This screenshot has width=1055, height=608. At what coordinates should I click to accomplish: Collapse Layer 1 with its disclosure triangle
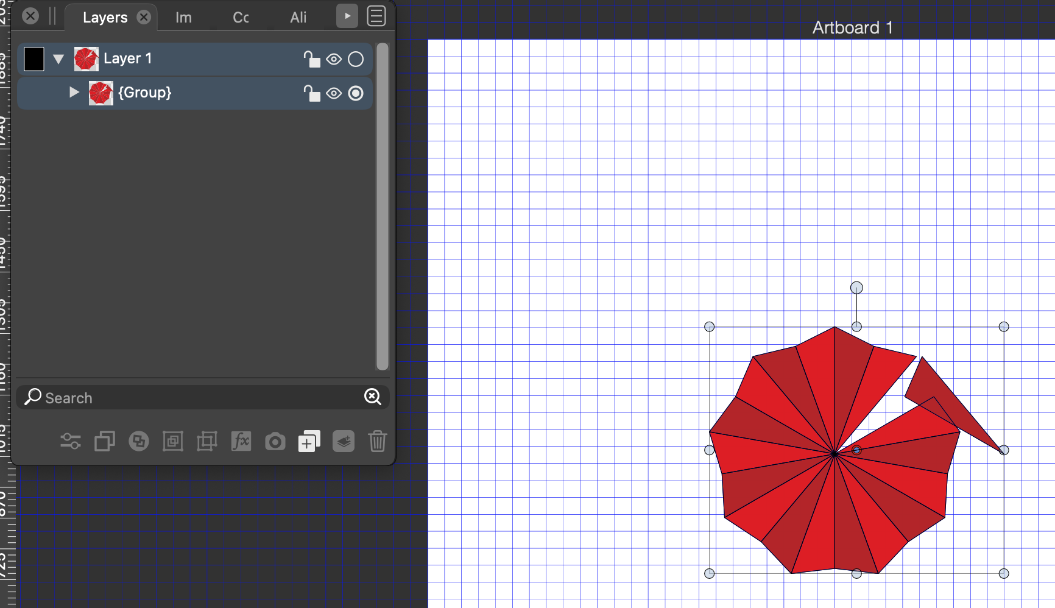click(x=58, y=59)
